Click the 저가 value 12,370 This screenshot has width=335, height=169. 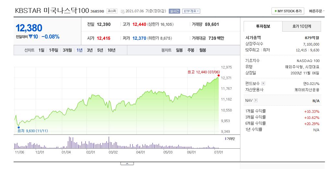click(x=139, y=38)
